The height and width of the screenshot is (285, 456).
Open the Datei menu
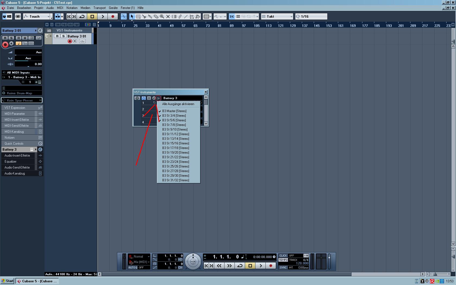click(x=10, y=8)
